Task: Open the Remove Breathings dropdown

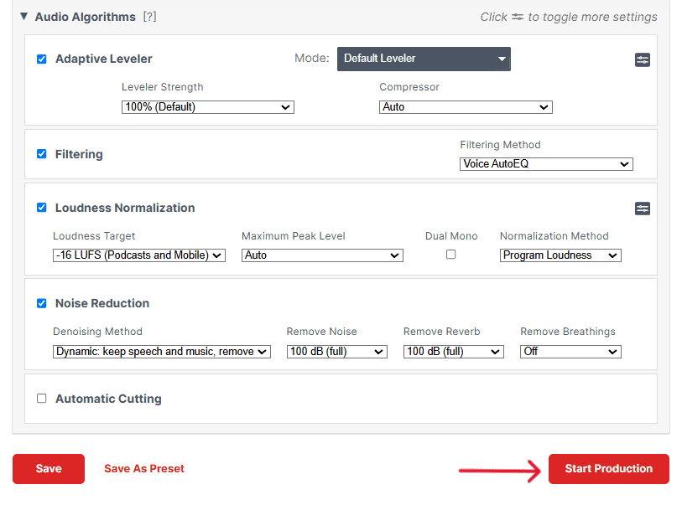Action: point(570,351)
